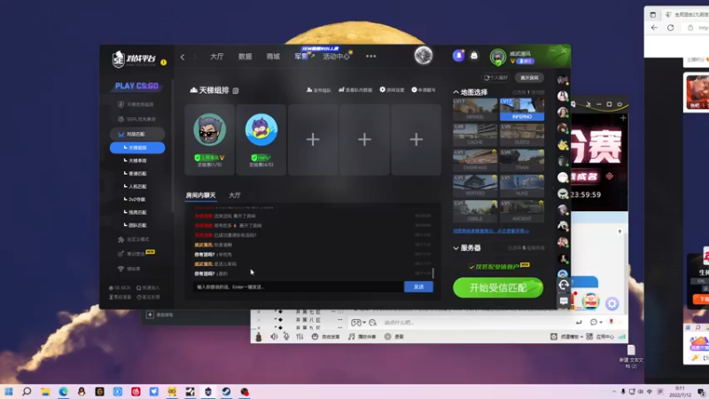709x399 pixels.
Task: Open the 数据 top navigation tab
Action: point(245,57)
